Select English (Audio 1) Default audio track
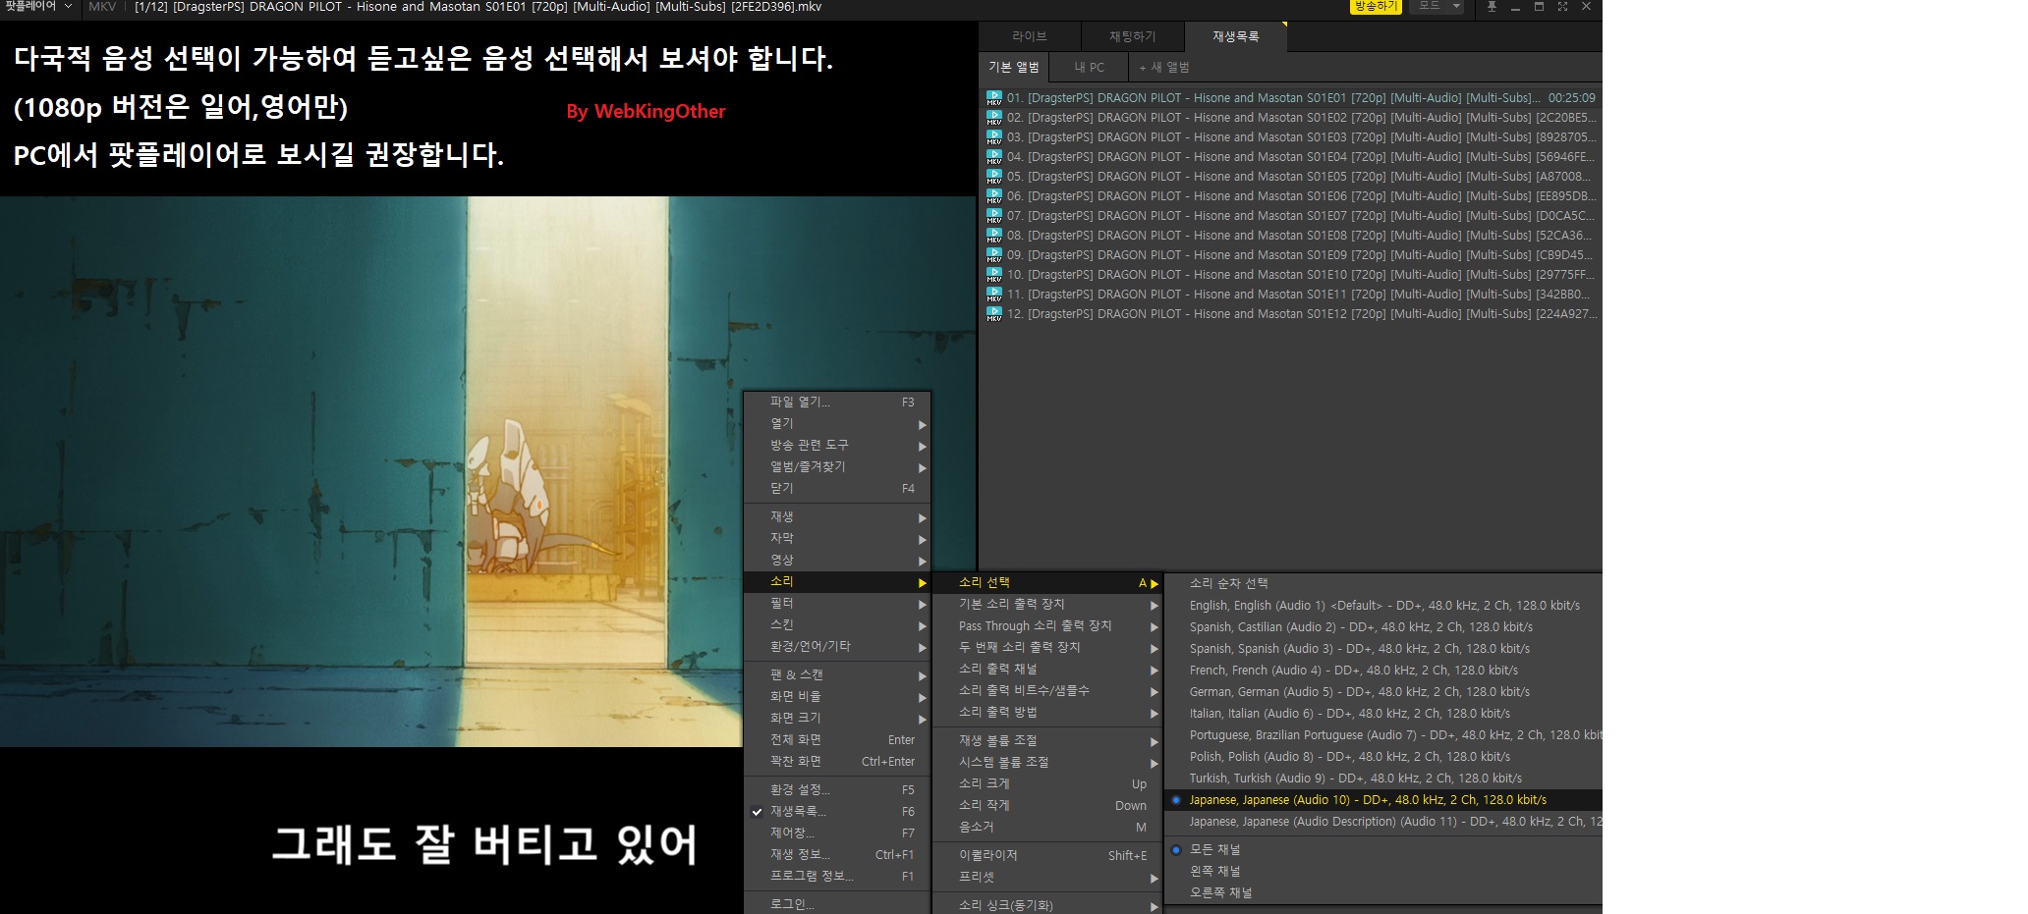2028x914 pixels. (x=1382, y=606)
